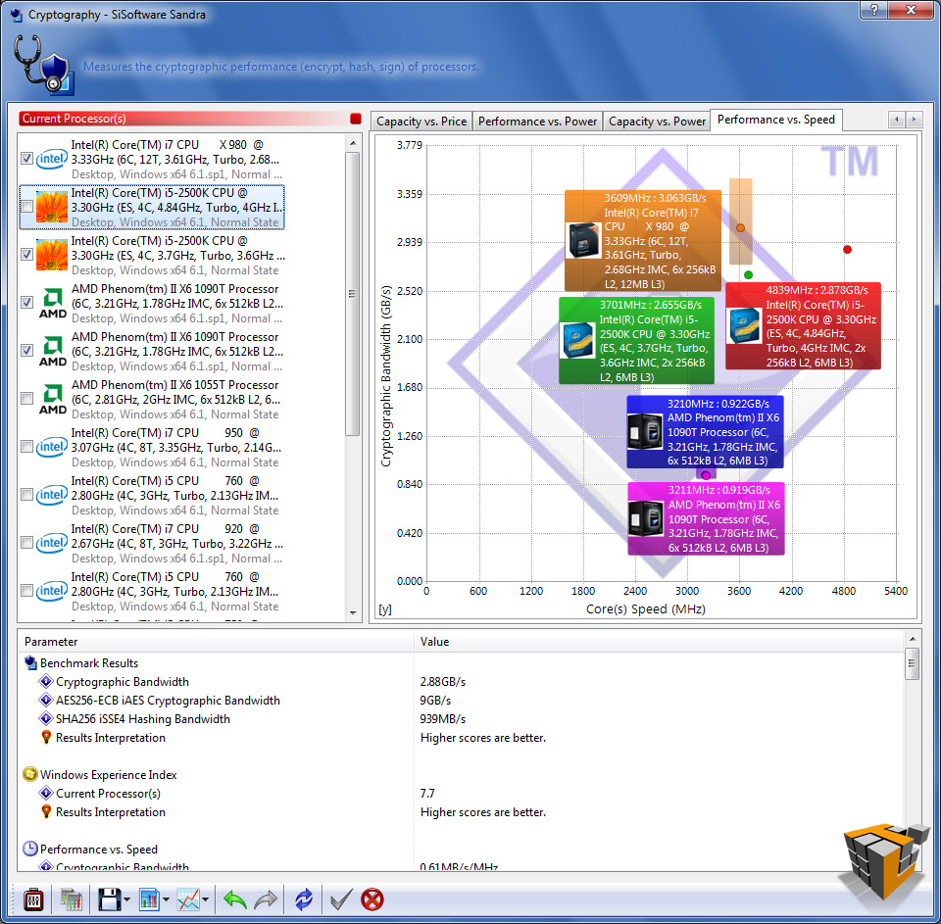This screenshot has width=941, height=924.
Task: Click the Intel logo of the i7 950 entry
Action: (52, 447)
